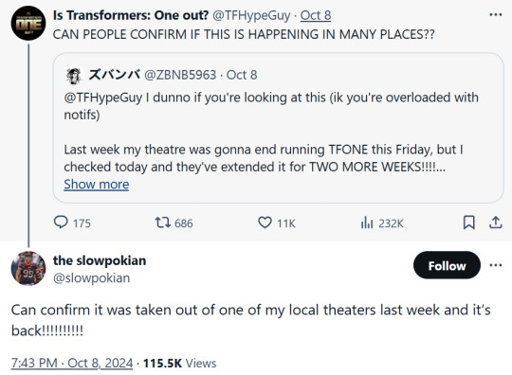Open the @slowpokian handle

pos(91,278)
